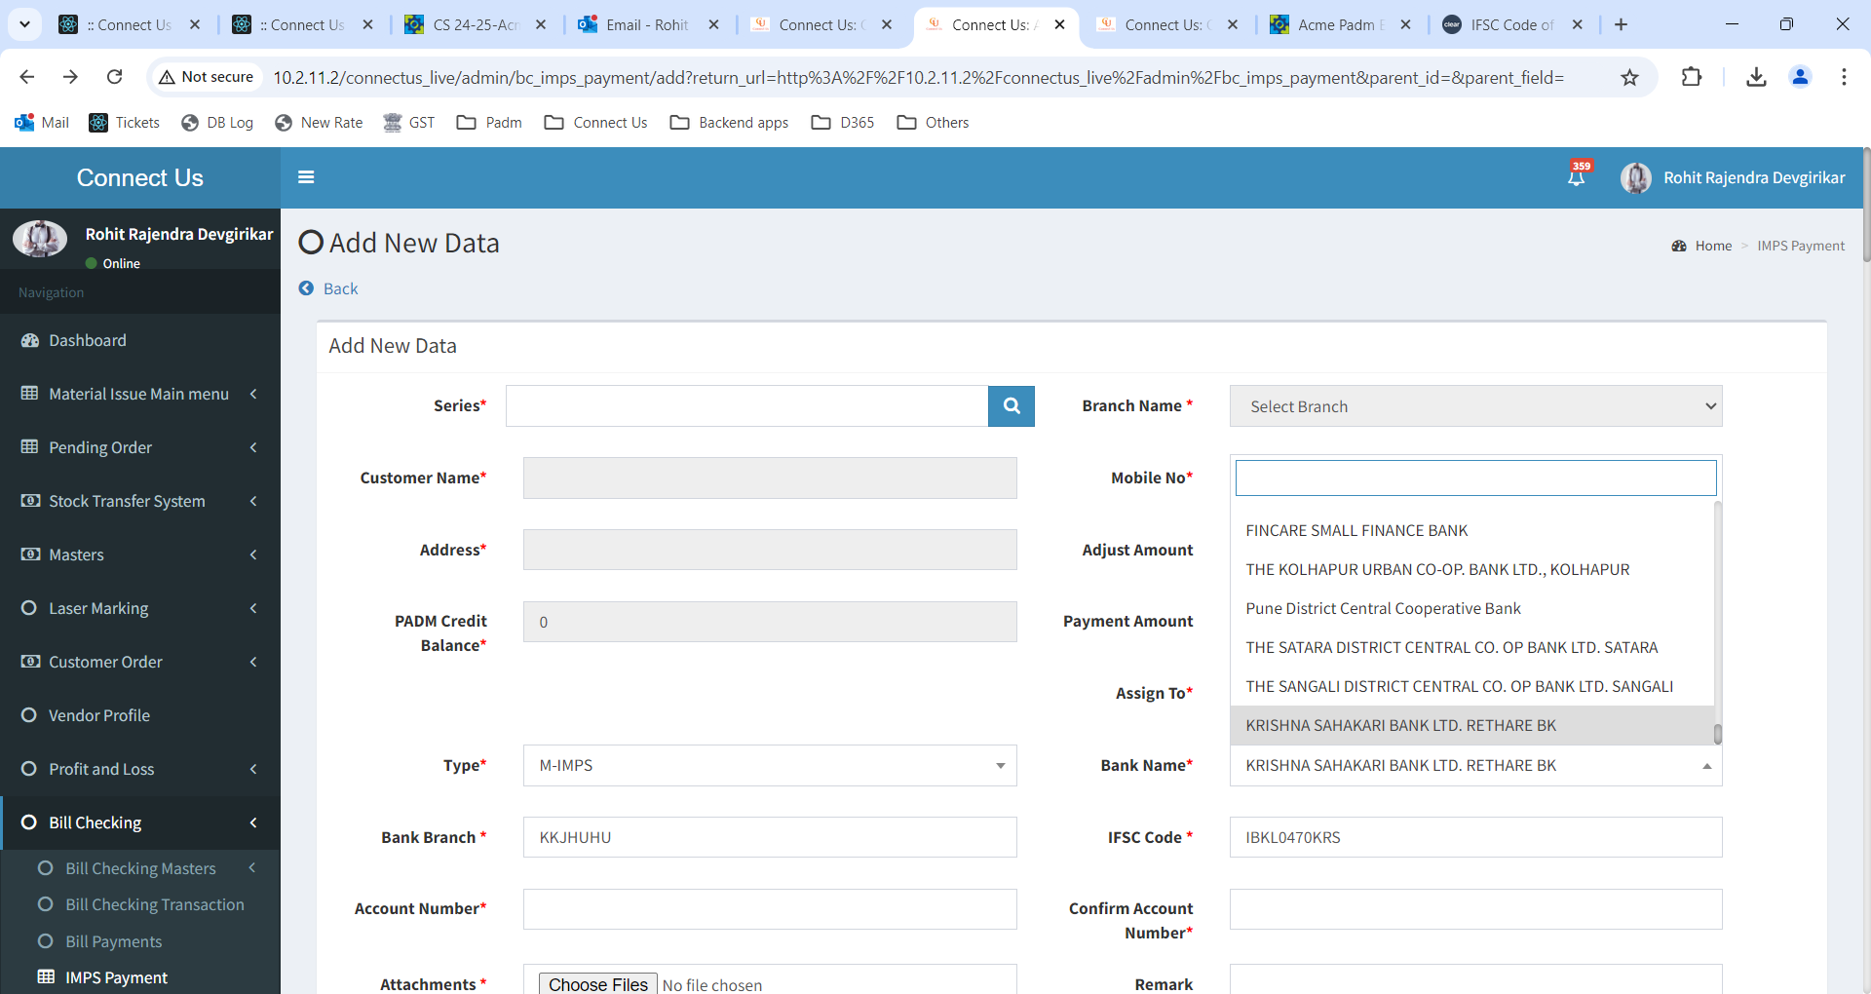Expand Material Issue Main menu
Viewport: 1871px width, 994px height.
point(253,394)
